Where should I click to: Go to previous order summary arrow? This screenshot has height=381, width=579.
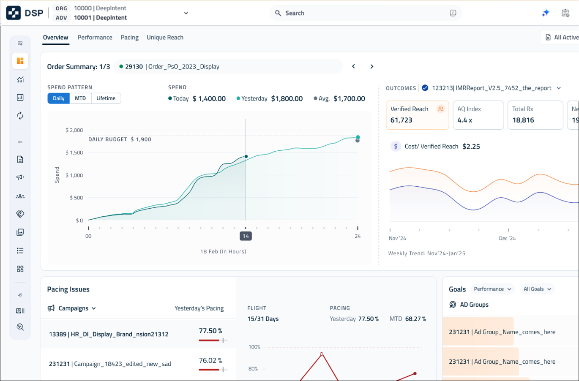pos(354,66)
